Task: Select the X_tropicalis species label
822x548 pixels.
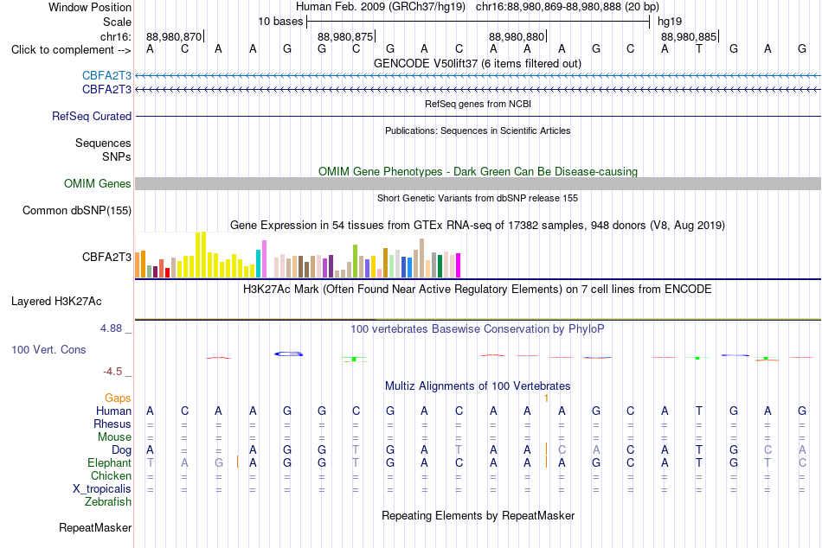Action: click(x=102, y=489)
